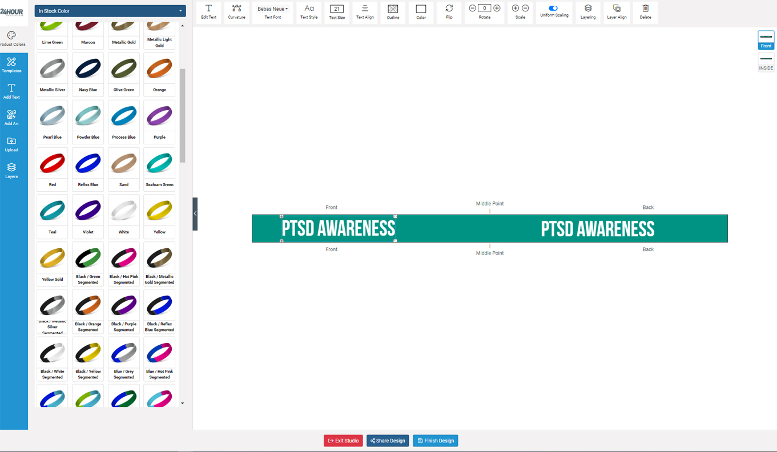The image size is (777, 452).
Task: Open Text Align options
Action: pos(365,12)
